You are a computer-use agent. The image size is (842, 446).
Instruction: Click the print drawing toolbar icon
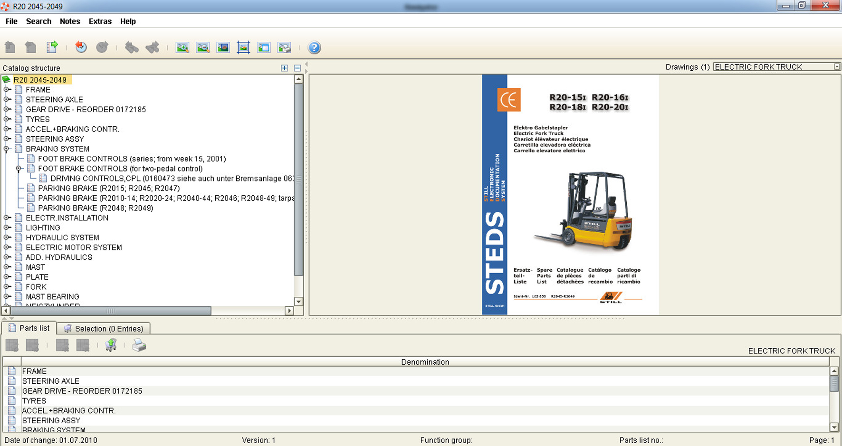[x=284, y=47]
